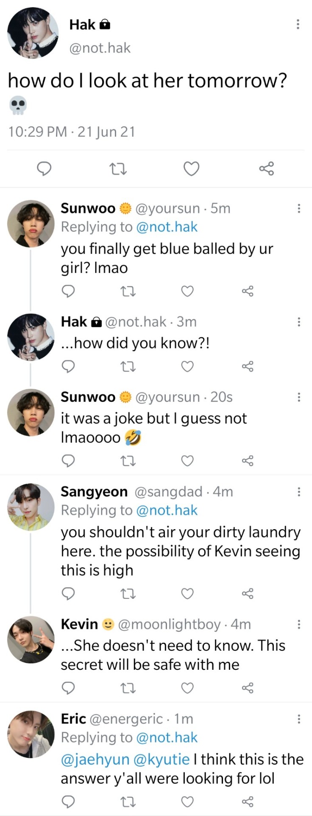Click the @kyutie mention link
312x816 pixels.
point(162,759)
